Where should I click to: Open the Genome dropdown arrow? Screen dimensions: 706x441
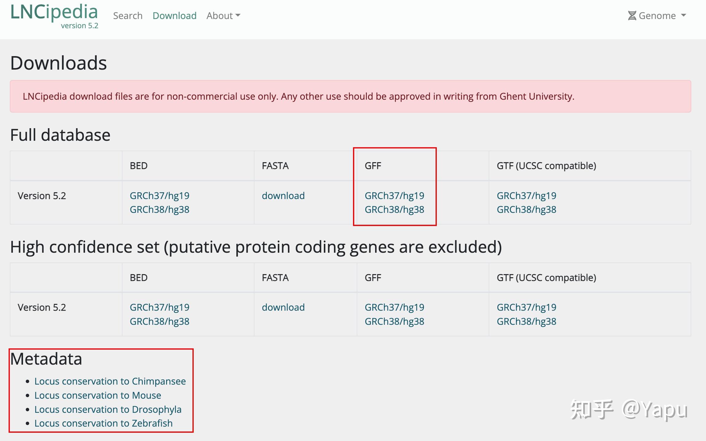tap(683, 16)
